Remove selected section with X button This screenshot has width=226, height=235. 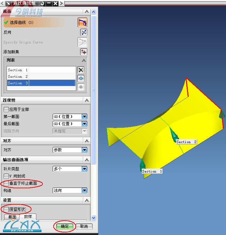[81, 70]
